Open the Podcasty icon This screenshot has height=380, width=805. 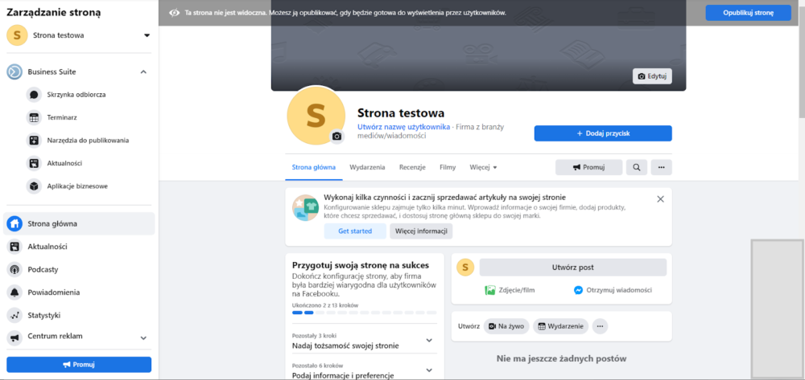pyautogui.click(x=14, y=269)
